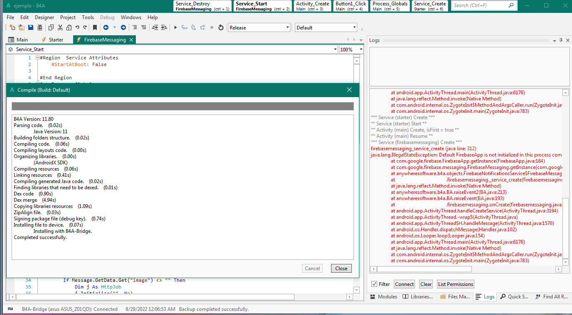Open the Files Manager tab
This screenshot has height=315, width=572.
click(x=455, y=297)
